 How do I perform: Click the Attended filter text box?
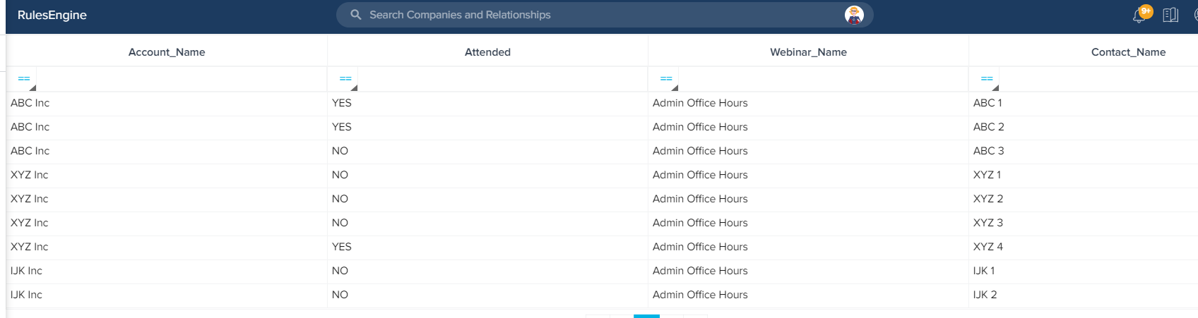502,79
